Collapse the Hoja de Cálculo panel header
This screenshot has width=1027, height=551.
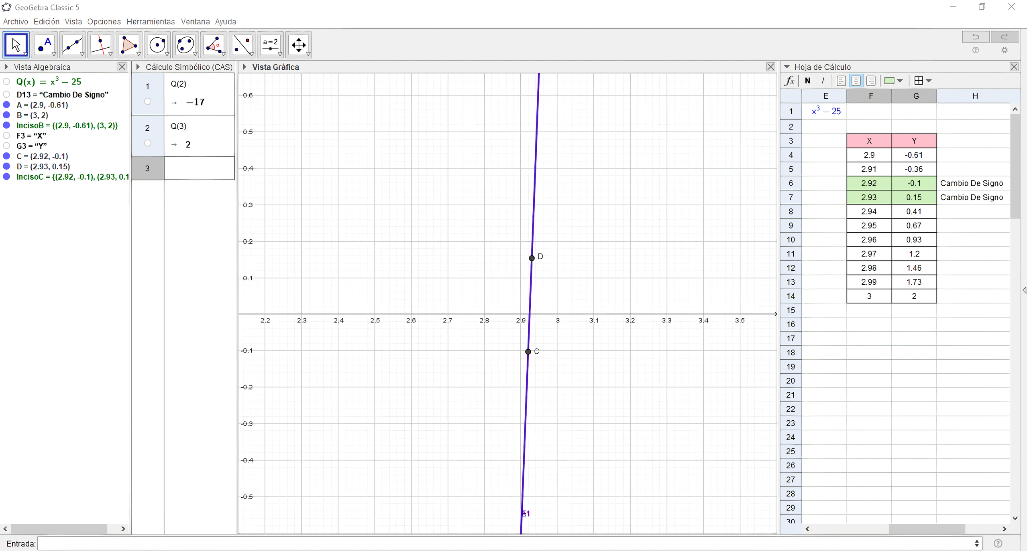787,67
